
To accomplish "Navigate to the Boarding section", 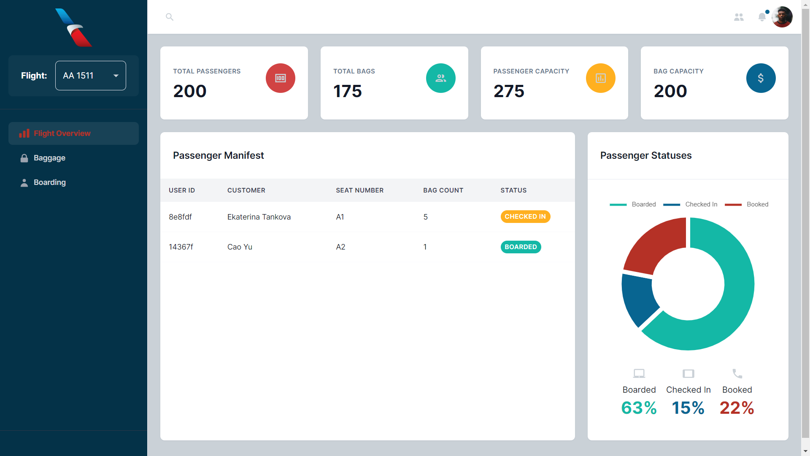I will (49, 182).
